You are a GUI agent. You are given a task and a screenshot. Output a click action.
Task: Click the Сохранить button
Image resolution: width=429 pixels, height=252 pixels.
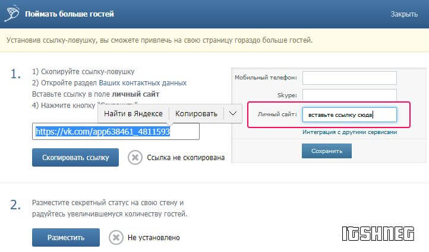(x=327, y=151)
